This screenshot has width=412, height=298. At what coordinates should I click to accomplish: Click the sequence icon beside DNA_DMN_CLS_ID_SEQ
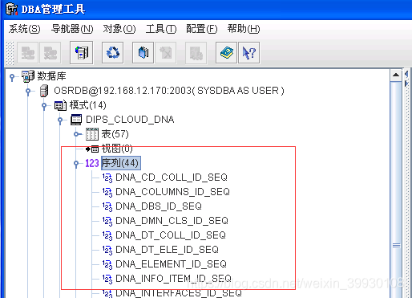click(x=107, y=221)
